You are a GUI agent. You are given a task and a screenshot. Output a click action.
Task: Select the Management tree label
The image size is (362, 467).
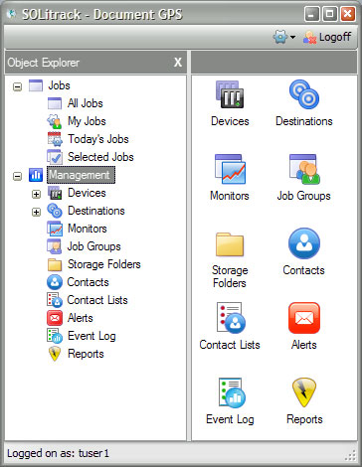(x=81, y=175)
